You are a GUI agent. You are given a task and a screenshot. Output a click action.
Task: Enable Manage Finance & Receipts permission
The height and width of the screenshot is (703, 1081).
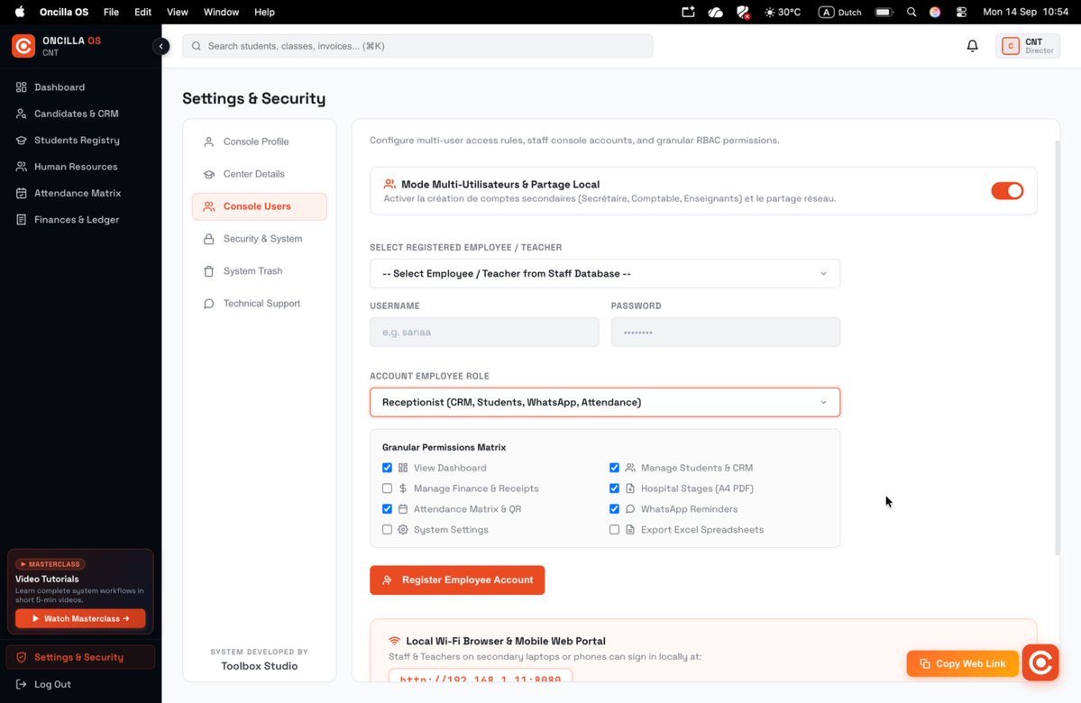pyautogui.click(x=387, y=488)
